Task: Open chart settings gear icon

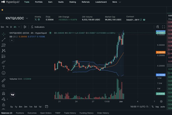Action: pyautogui.click(x=161, y=101)
